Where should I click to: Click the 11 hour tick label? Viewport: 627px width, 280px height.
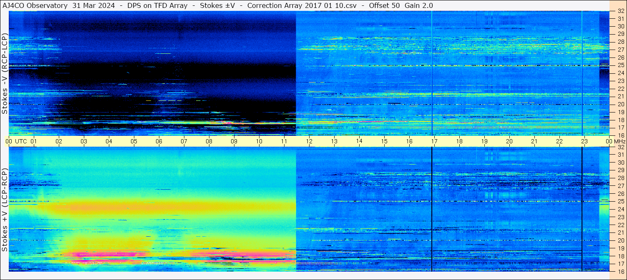coord(284,141)
